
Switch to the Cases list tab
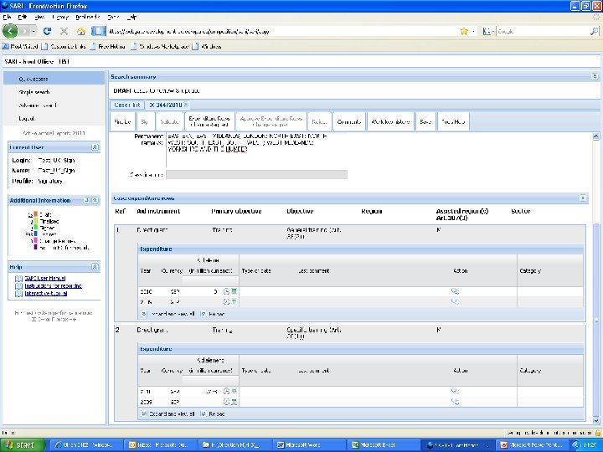click(x=127, y=105)
